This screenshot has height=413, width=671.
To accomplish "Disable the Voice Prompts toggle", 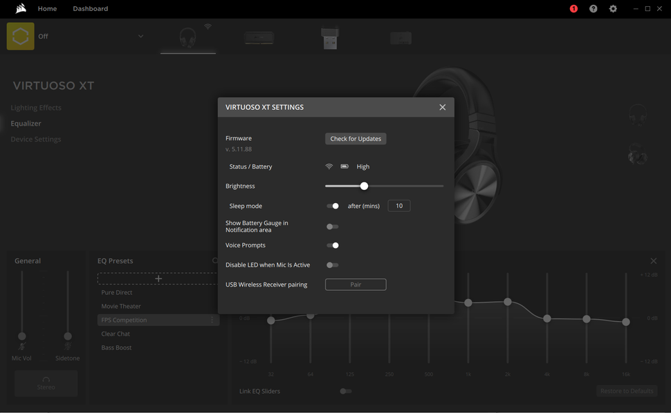I will (333, 245).
